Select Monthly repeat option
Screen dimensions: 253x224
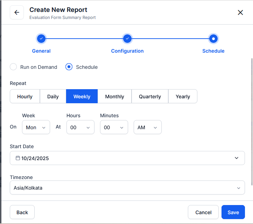(114, 97)
